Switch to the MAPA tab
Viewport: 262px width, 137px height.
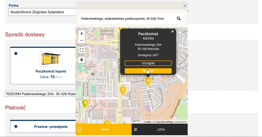pos(103,129)
